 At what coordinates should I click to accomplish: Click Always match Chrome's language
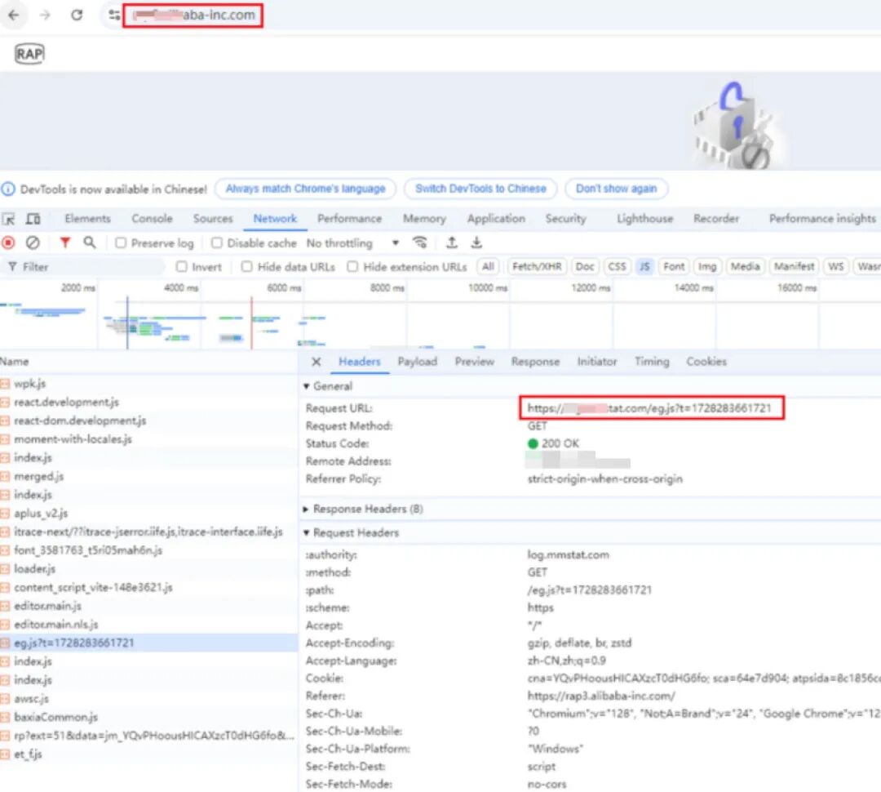click(306, 189)
